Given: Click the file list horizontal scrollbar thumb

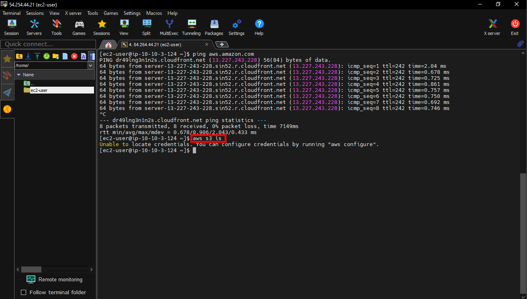Looking at the screenshot, I should pos(31,270).
